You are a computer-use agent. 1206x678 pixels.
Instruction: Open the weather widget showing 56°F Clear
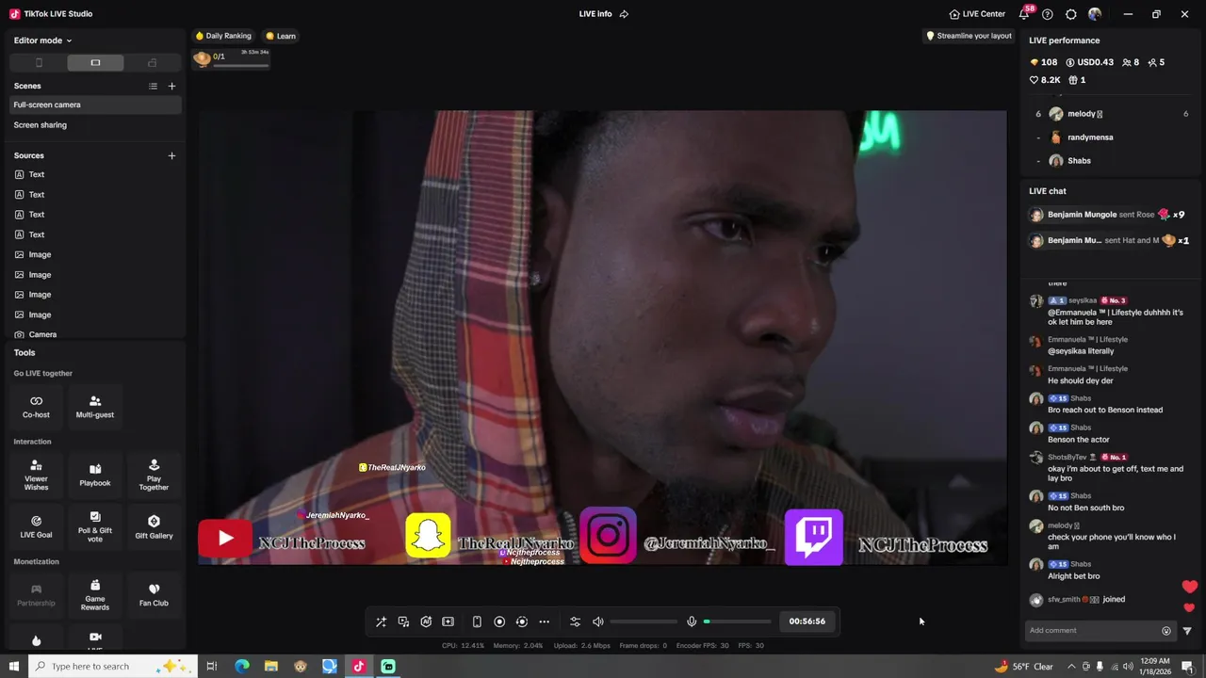[1024, 667]
